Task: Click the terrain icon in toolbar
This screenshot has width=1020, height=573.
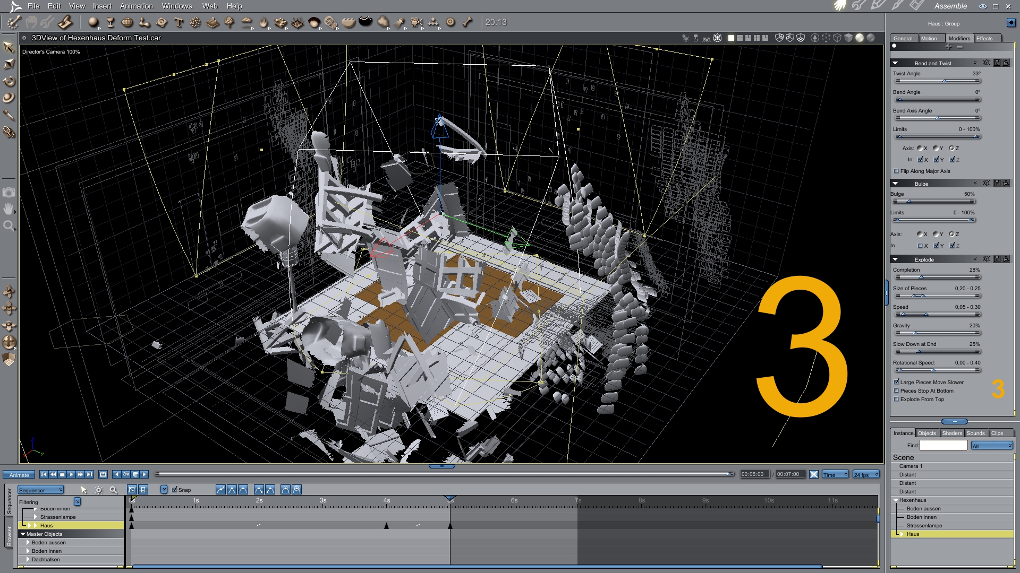Action: point(212,22)
